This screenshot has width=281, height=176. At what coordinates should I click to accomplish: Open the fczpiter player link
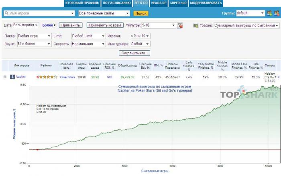pyautogui.click(x=20, y=77)
